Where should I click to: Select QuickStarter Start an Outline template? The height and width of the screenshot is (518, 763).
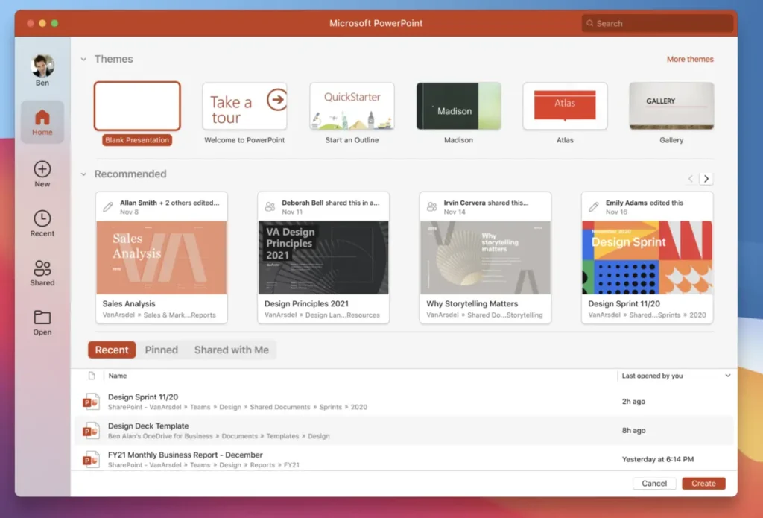tap(352, 106)
